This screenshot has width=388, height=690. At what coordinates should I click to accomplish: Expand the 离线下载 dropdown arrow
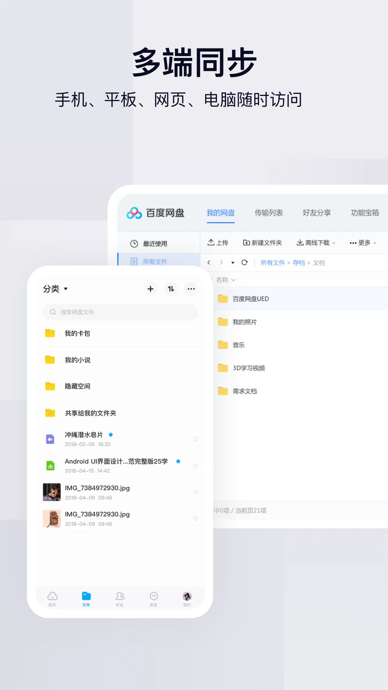tap(334, 243)
